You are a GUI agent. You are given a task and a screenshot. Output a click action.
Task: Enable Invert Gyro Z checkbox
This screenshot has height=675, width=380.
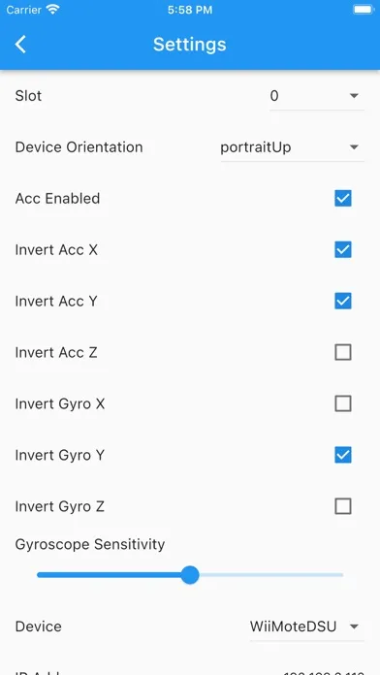pos(343,506)
